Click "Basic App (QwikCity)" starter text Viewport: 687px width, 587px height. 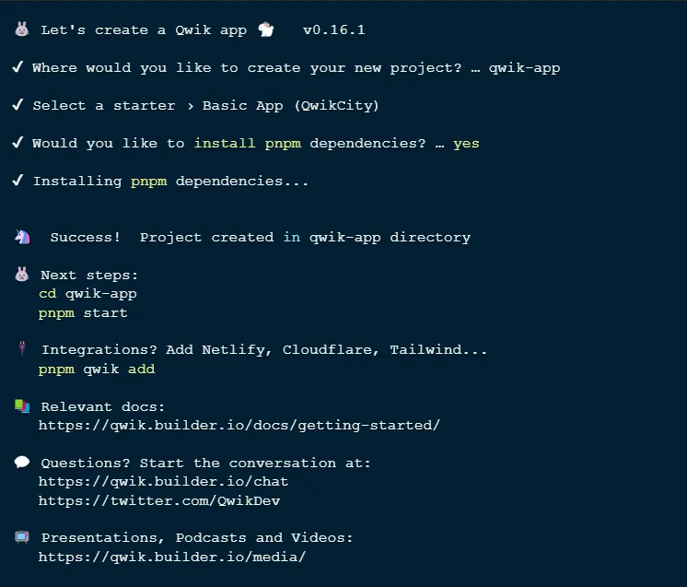[x=290, y=106]
